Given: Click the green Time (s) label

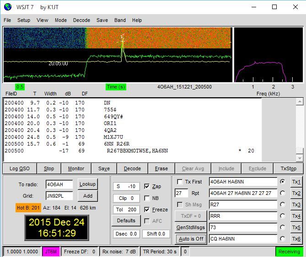Looking at the screenshot, I should 116,87.
